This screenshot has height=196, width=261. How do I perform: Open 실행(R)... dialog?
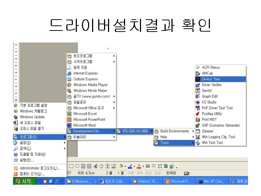[40, 160]
